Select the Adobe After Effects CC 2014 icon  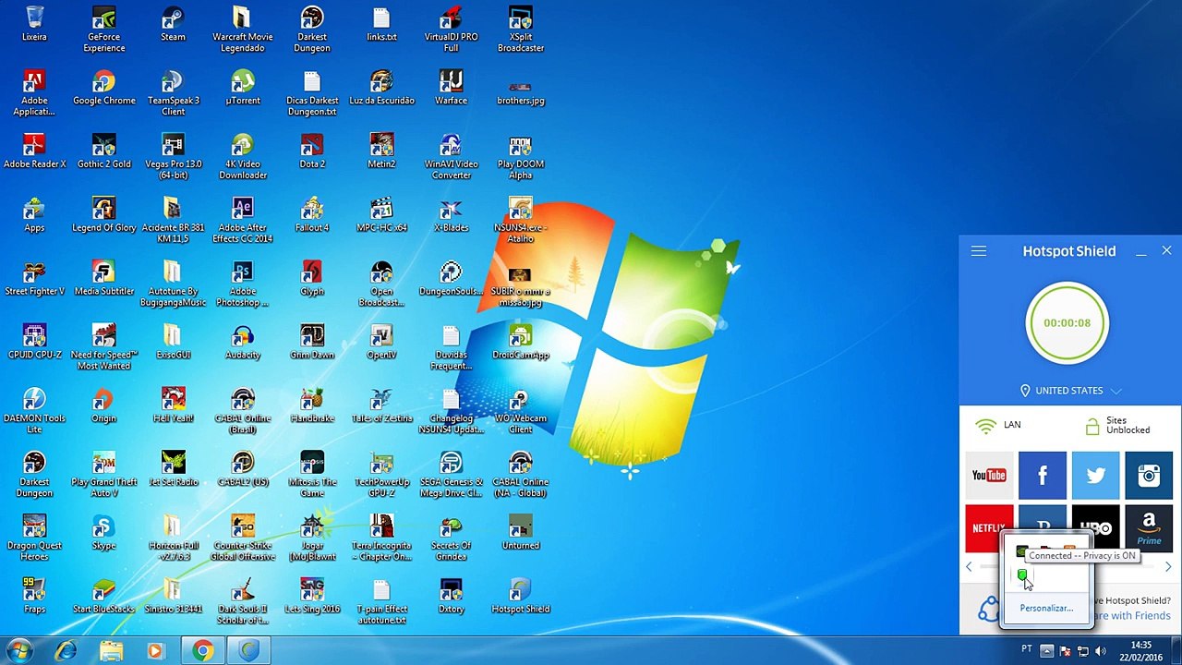tap(242, 220)
